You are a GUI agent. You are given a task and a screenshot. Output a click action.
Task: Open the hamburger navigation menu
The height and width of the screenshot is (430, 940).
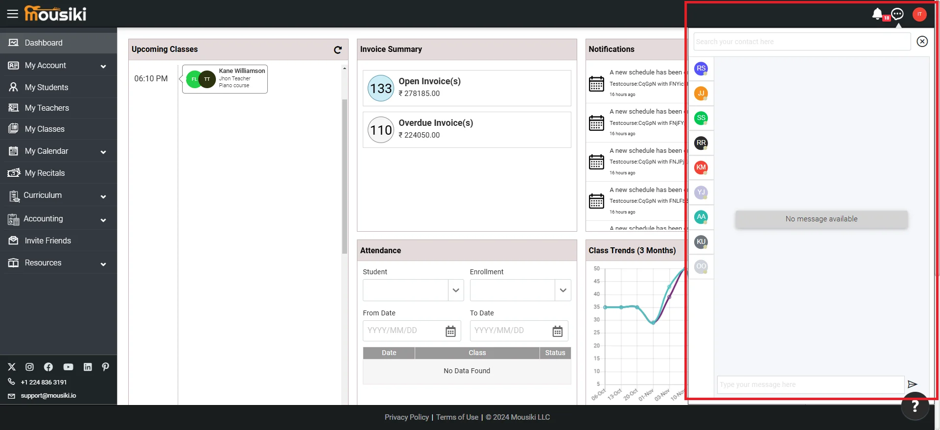[x=12, y=14]
